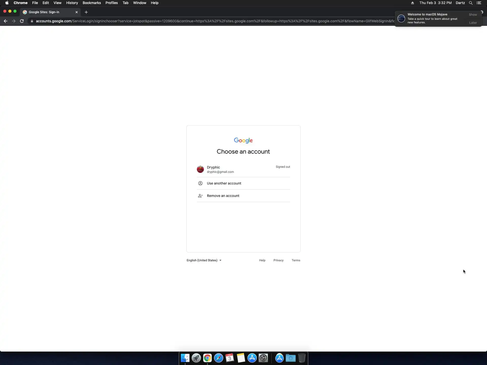Reload the current page
Screen dimensions: 487x365
pyautogui.click(x=22, y=21)
